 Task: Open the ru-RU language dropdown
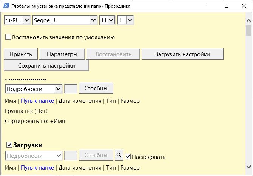(17, 20)
